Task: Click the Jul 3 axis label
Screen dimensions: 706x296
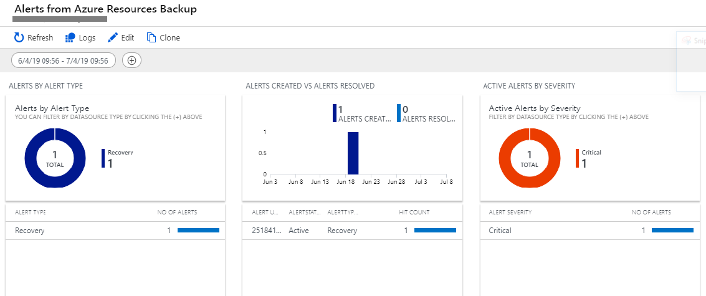Action: (421, 182)
